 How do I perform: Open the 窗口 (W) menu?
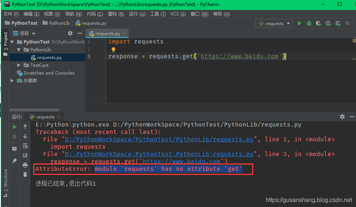tap(199, 14)
